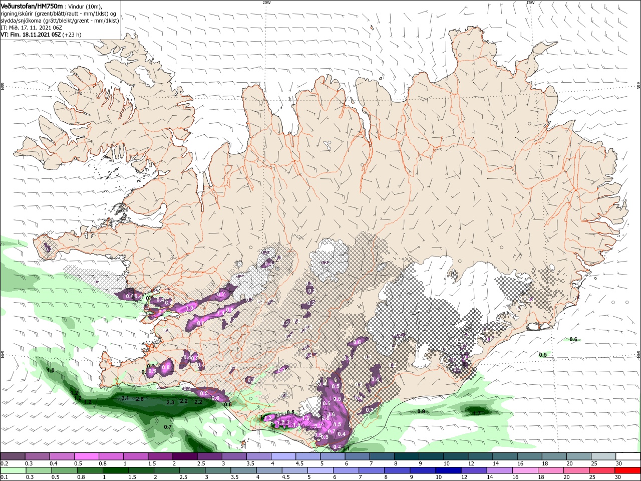Image resolution: width=641 pixels, height=481 pixels.
Task: Click the 3.1 rainfall value on the map
Action: [x=126, y=398]
